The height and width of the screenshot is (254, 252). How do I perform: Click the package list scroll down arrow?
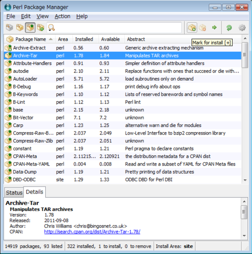point(245,180)
